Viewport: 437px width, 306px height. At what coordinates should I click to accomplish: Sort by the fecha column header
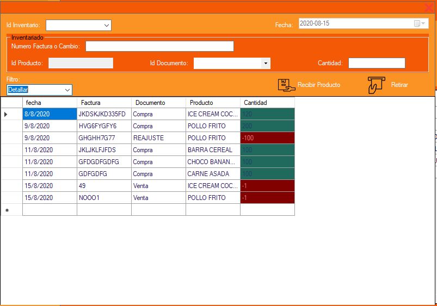pos(50,103)
